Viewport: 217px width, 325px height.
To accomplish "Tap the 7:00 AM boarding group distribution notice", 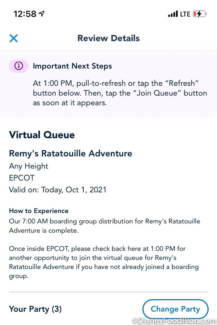I will click(x=105, y=226).
